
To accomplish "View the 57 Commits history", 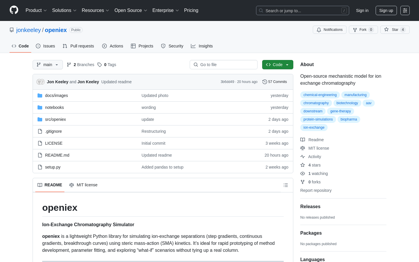I will point(275,82).
